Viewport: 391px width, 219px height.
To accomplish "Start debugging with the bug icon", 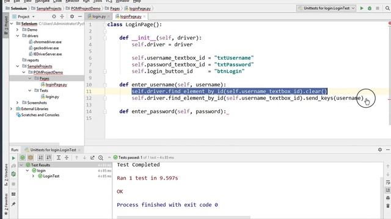I will (370, 8).
